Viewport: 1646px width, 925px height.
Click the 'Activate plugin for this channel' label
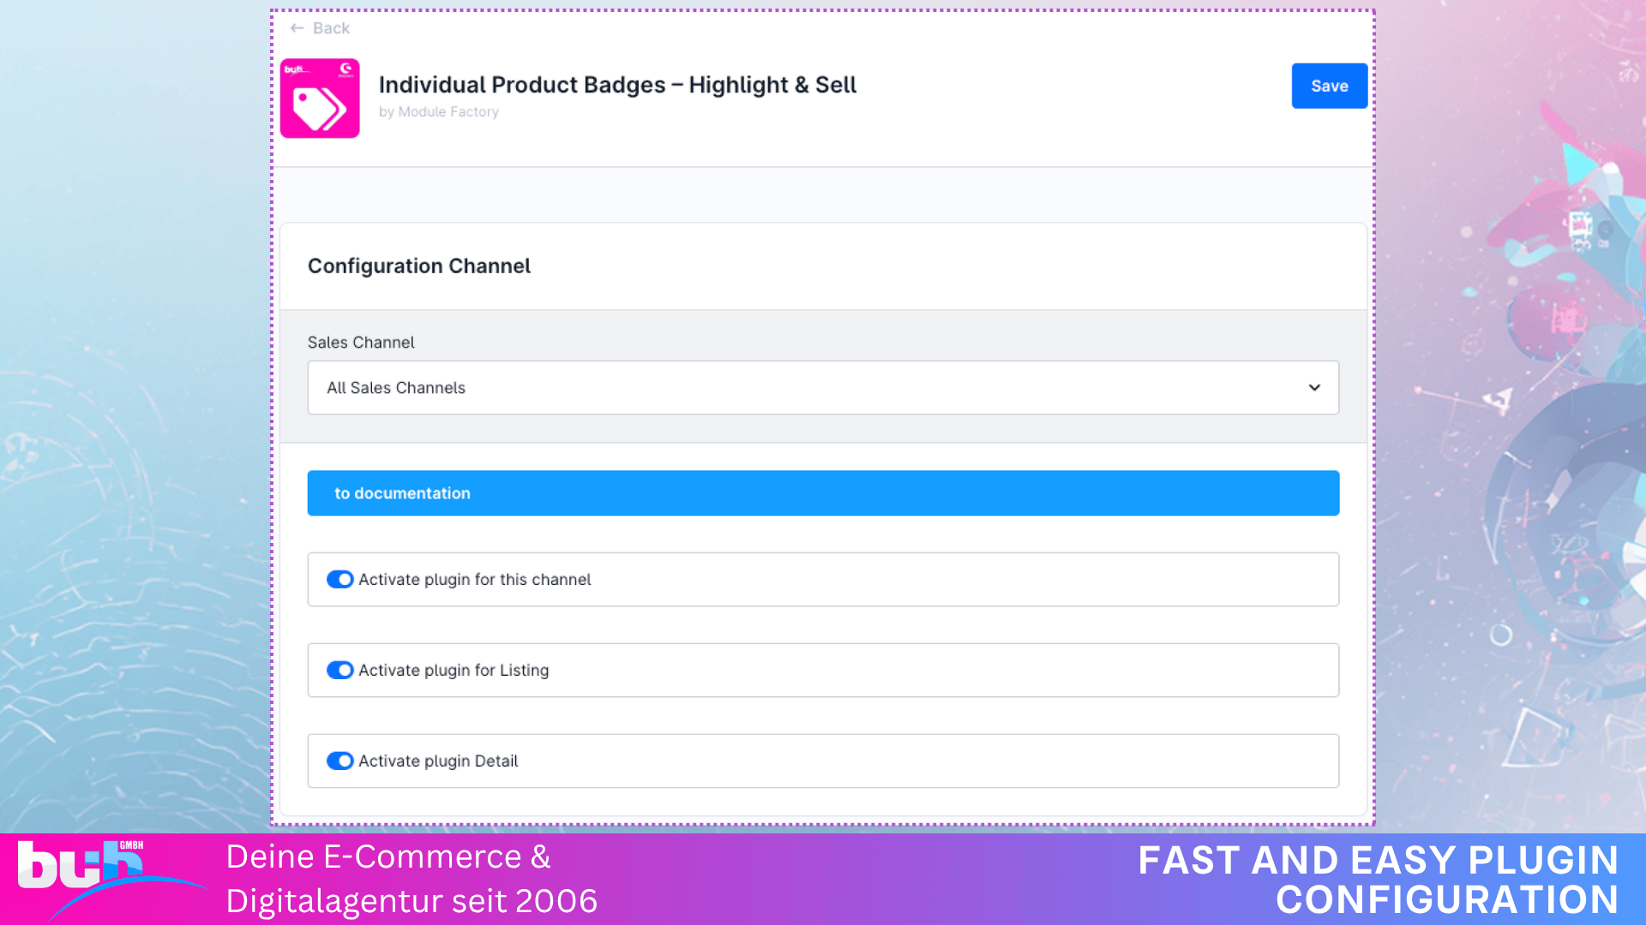tap(475, 580)
